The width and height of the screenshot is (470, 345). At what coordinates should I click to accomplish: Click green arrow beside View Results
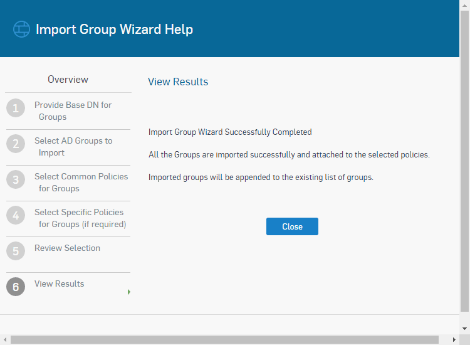tap(129, 292)
